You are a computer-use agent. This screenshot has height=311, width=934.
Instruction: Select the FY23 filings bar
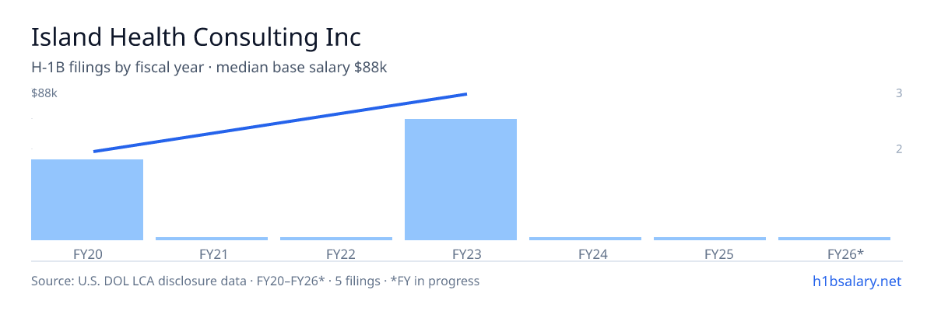(461, 180)
